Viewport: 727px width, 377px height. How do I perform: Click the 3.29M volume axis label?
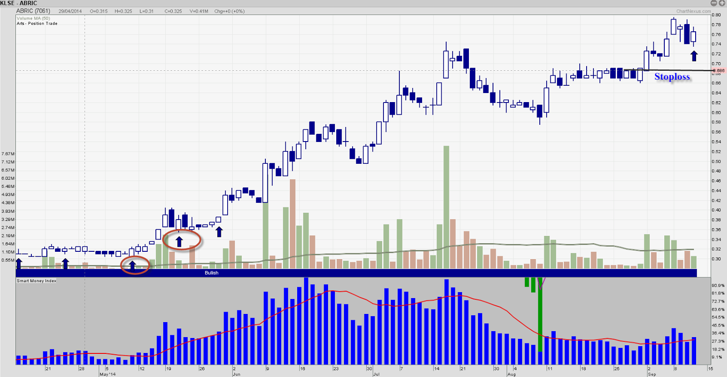(8, 220)
